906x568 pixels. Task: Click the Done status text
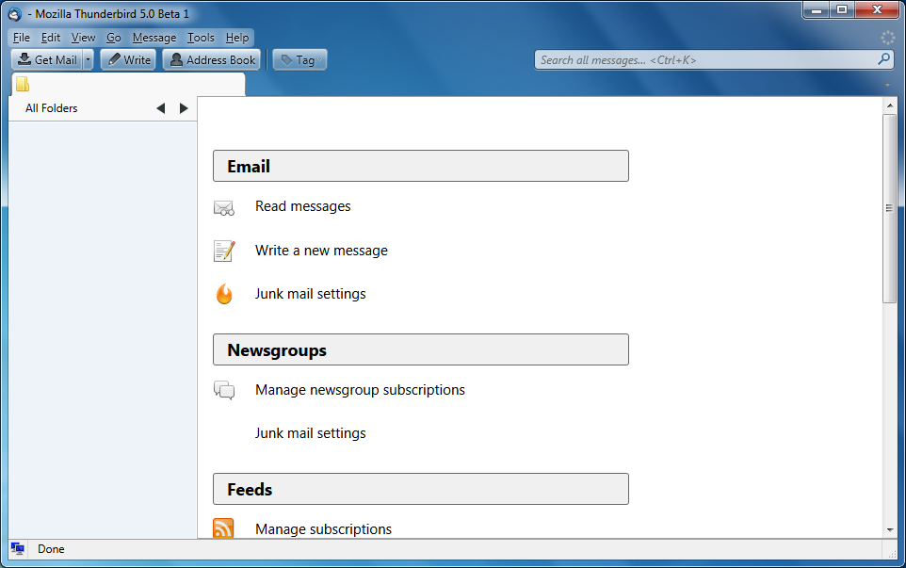coord(51,549)
